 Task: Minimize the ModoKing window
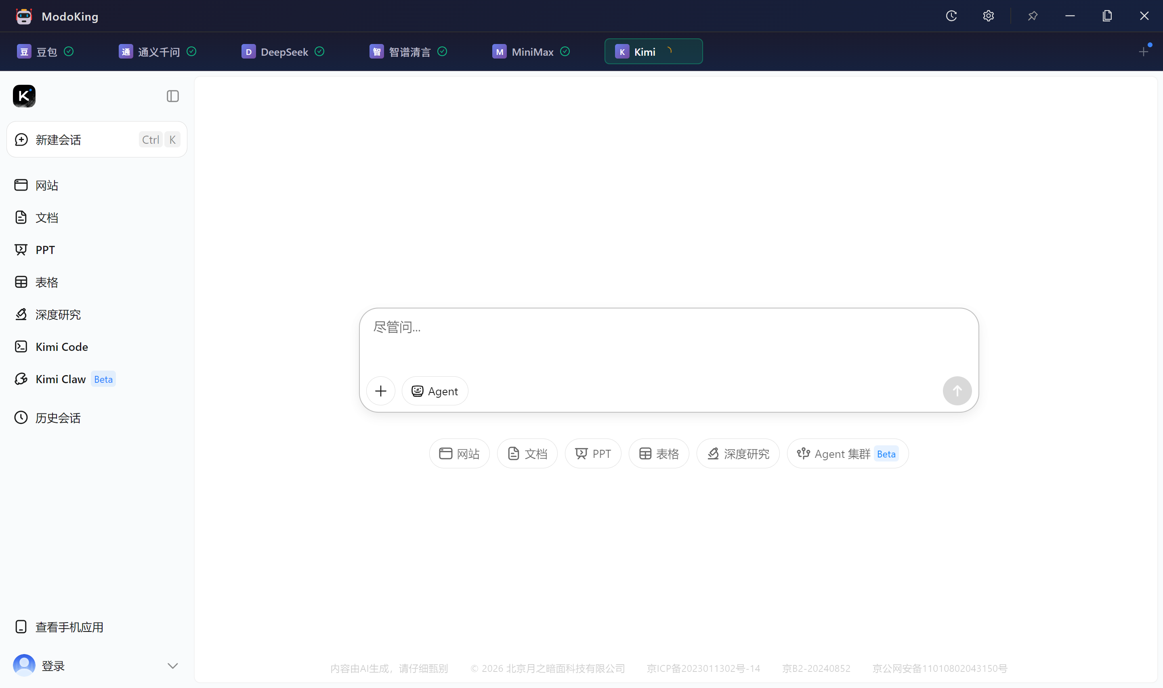click(1070, 16)
